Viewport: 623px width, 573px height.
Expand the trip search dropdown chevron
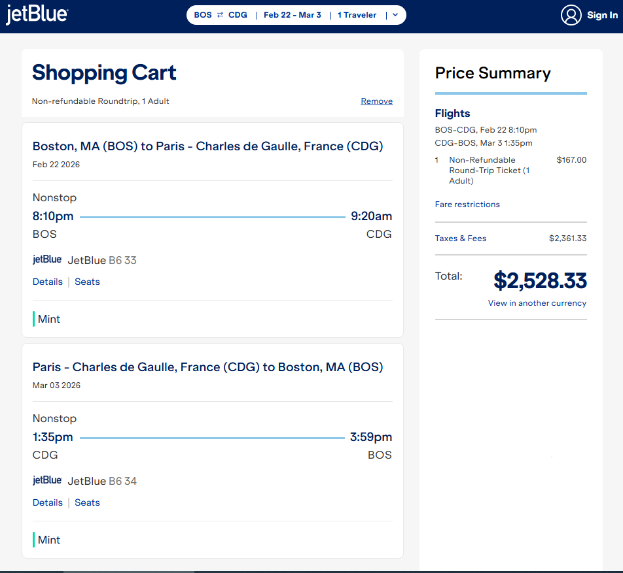click(395, 14)
